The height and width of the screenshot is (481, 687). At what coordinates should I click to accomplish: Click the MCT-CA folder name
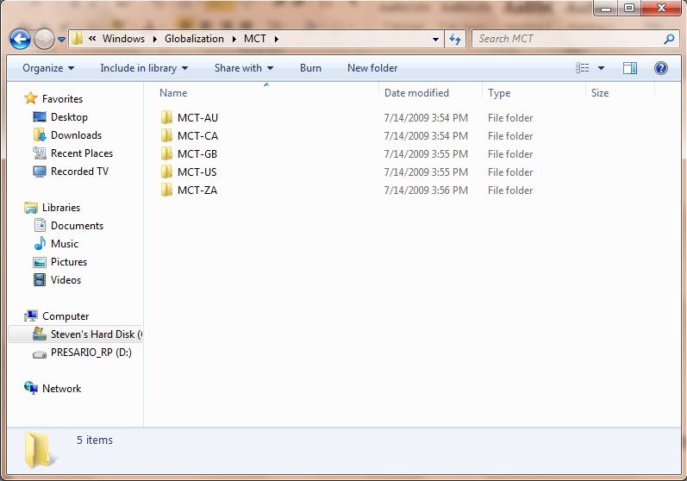(197, 136)
